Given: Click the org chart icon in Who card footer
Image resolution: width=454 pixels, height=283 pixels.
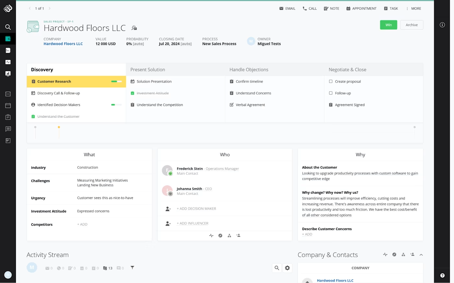Looking at the screenshot, I should point(229,235).
